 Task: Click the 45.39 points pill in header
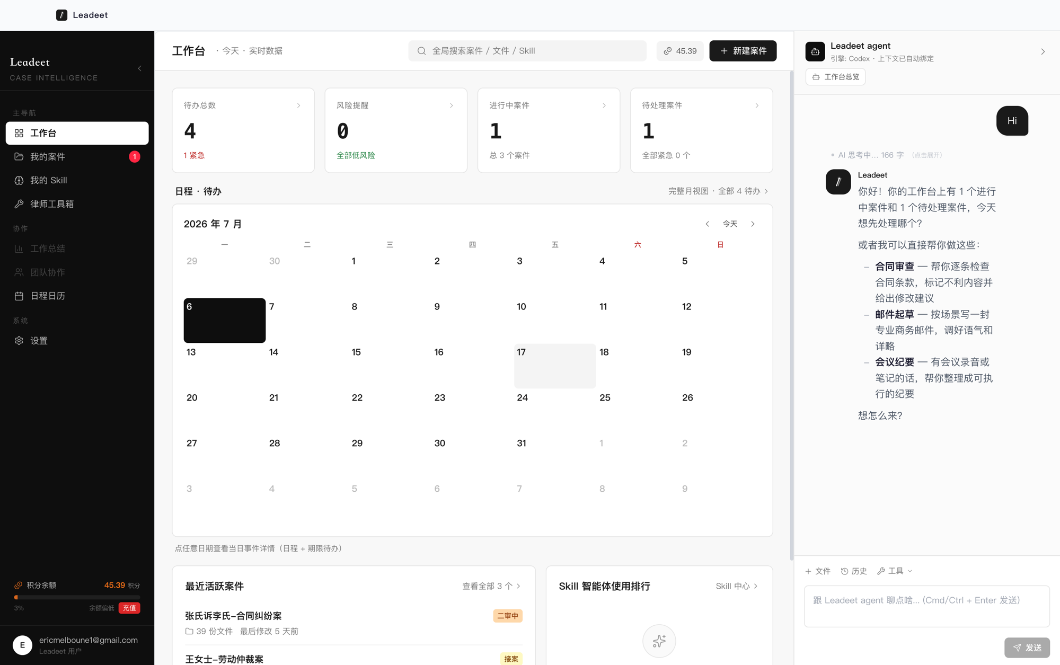click(680, 51)
